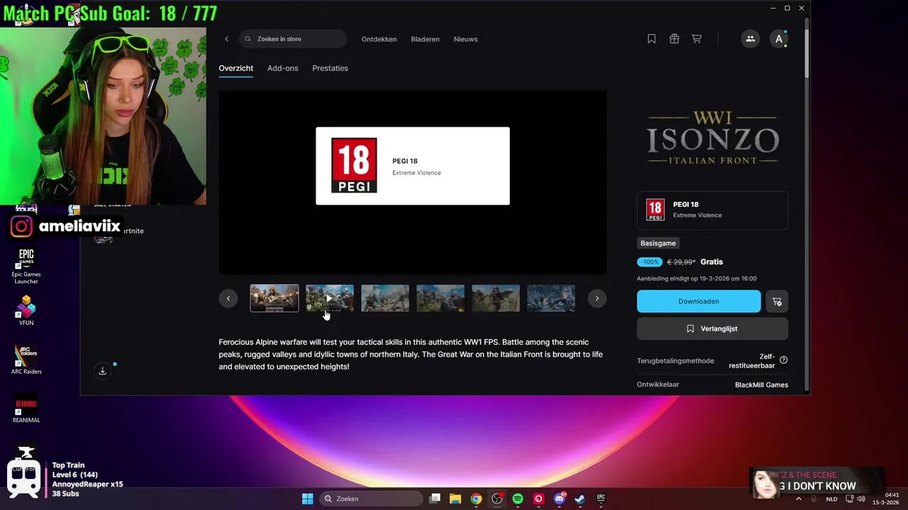
Task: Open Steam from taskbar
Action: point(580,499)
